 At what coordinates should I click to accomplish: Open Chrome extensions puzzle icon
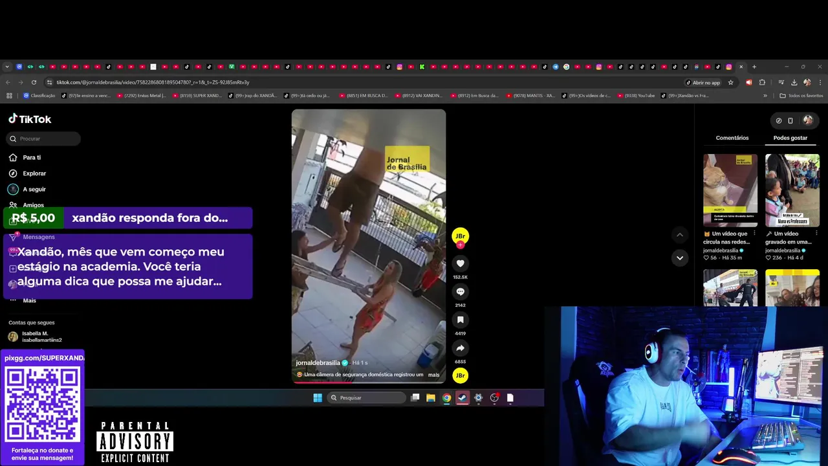762,82
